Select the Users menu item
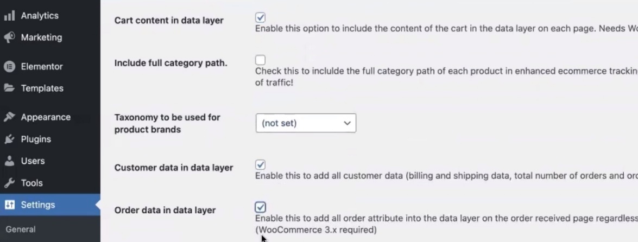This screenshot has width=638, height=242. coord(33,161)
